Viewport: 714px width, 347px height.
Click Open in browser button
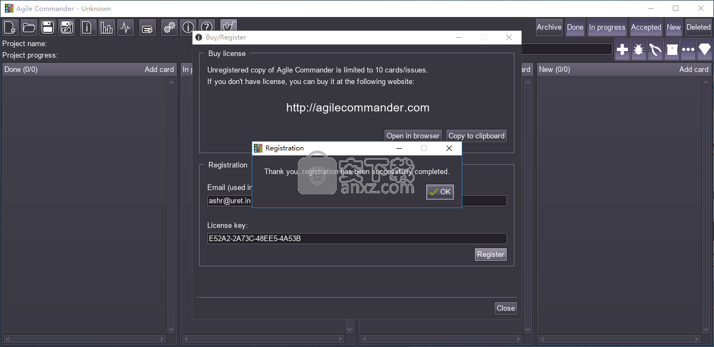click(413, 136)
